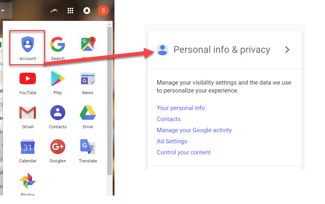Open Google Calendar app
Image resolution: width=325 pixels, height=204 pixels.
28,151
